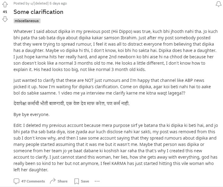Screen dimensions: 223x187
Task: Click the share arrow icon
Action: pyautogui.click(x=53, y=181)
